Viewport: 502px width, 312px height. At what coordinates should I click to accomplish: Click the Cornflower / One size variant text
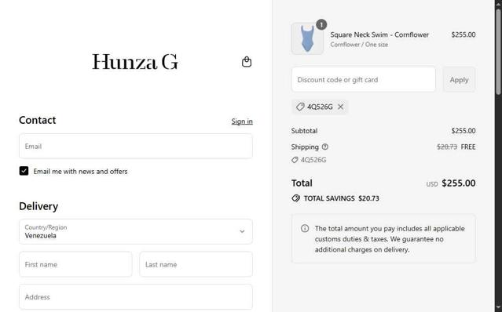click(x=359, y=45)
